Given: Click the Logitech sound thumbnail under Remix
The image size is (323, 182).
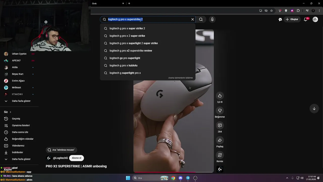Looking at the screenshot, I should (x=220, y=169).
